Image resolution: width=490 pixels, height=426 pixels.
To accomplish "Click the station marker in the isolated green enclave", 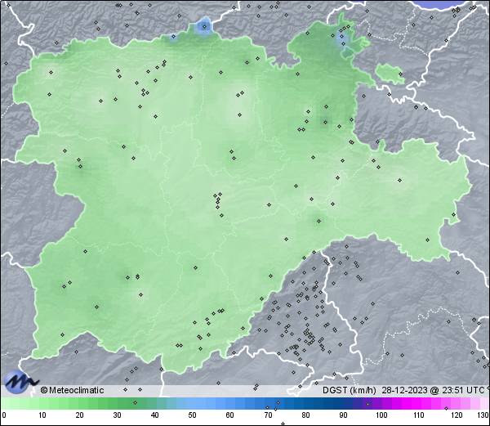I will pos(401,74).
